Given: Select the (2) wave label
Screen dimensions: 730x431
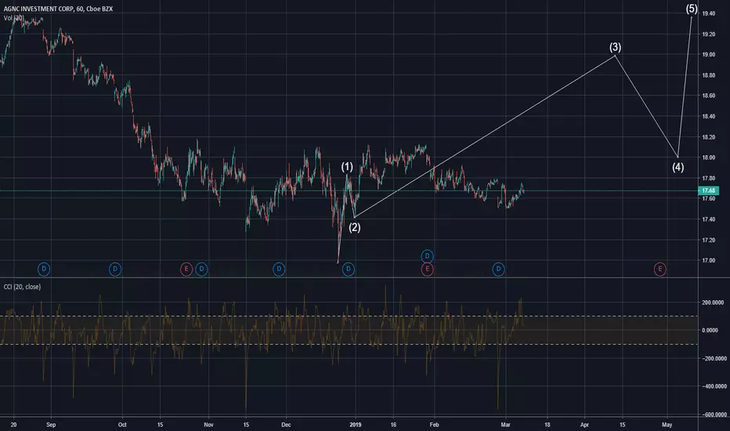Looking at the screenshot, I should pos(354,227).
